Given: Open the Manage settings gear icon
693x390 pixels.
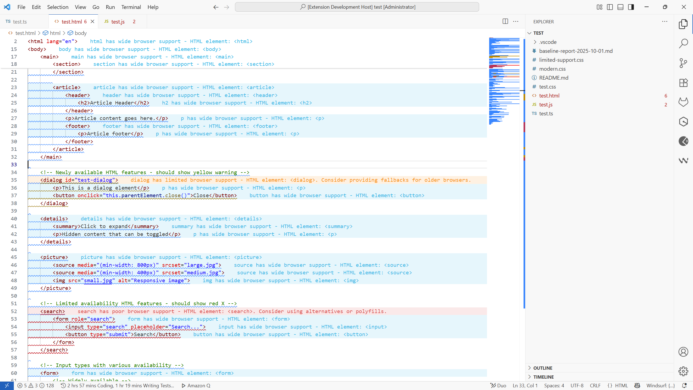Looking at the screenshot, I should coord(683,371).
